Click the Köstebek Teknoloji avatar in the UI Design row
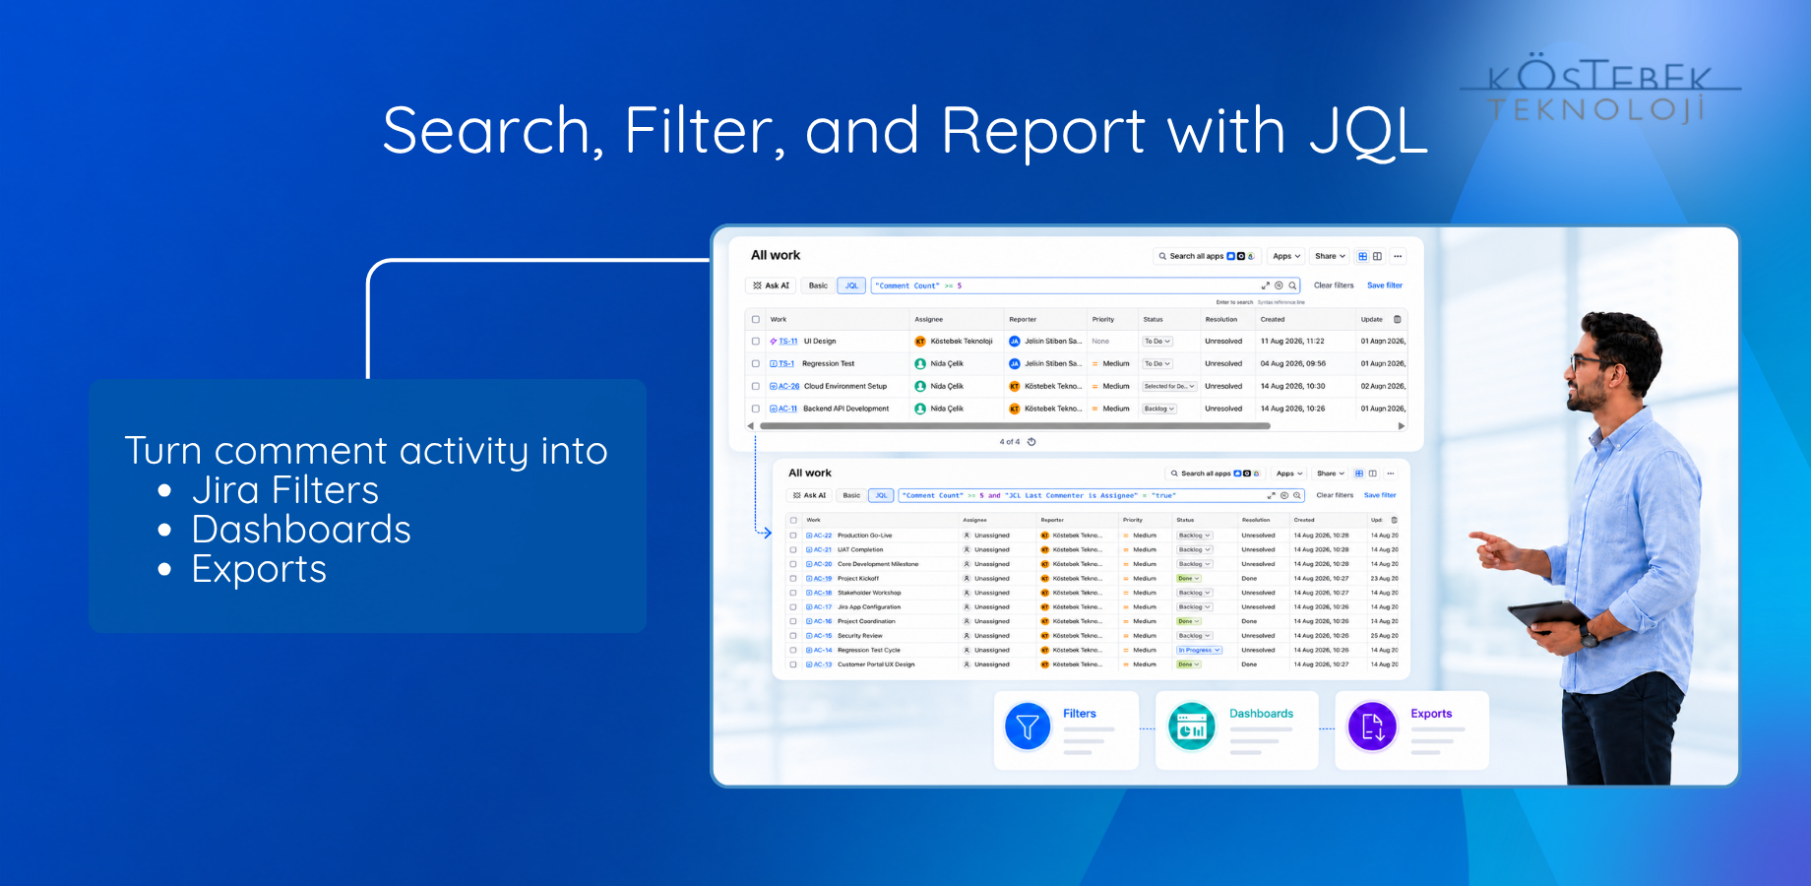The height and width of the screenshot is (886, 1811). 920,342
